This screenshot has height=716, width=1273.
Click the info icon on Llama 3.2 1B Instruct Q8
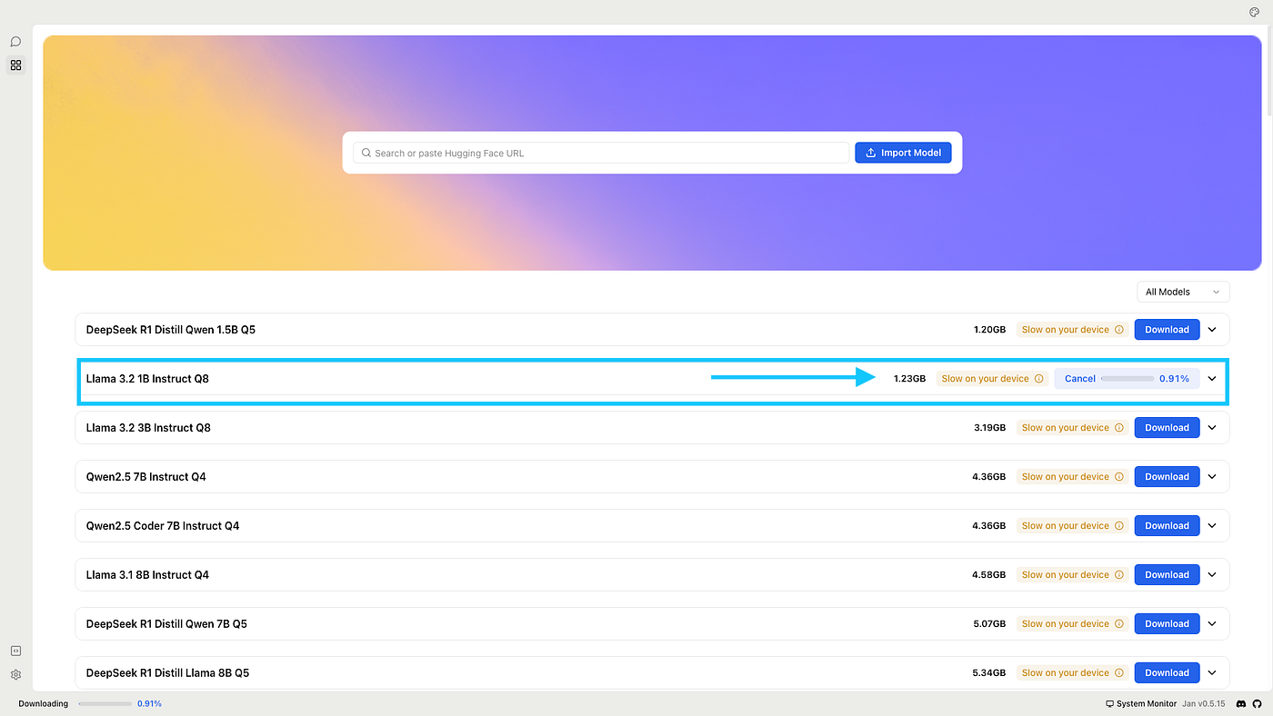pos(1039,379)
